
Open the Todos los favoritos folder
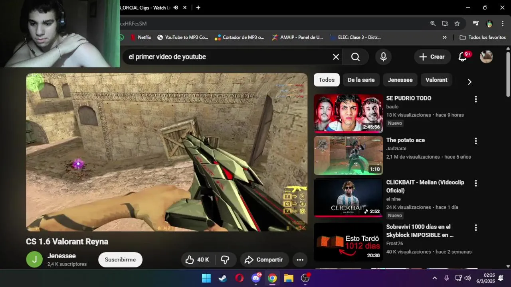[483, 37]
